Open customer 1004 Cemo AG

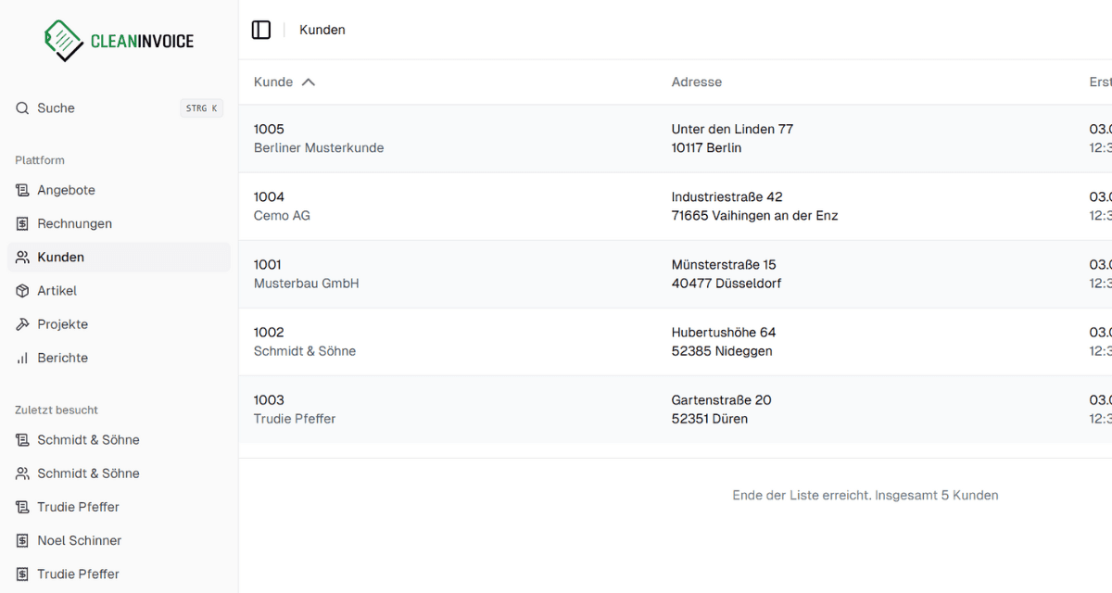(x=676, y=206)
